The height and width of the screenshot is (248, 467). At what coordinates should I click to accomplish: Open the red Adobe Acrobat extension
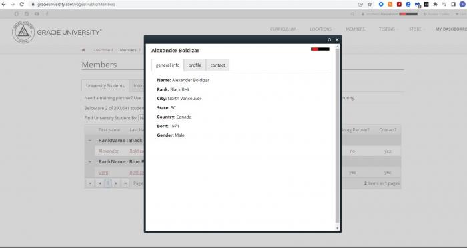(x=399, y=5)
